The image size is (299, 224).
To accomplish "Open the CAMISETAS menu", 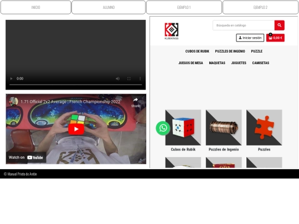I will (260, 63).
